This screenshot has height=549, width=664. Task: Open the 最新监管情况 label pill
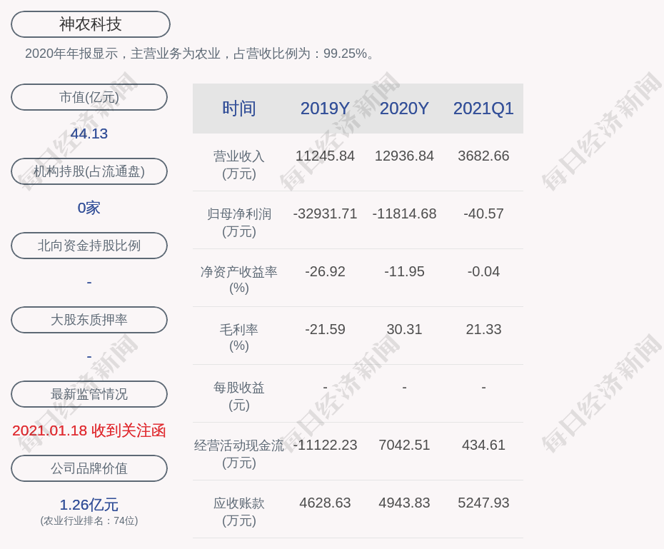89,394
